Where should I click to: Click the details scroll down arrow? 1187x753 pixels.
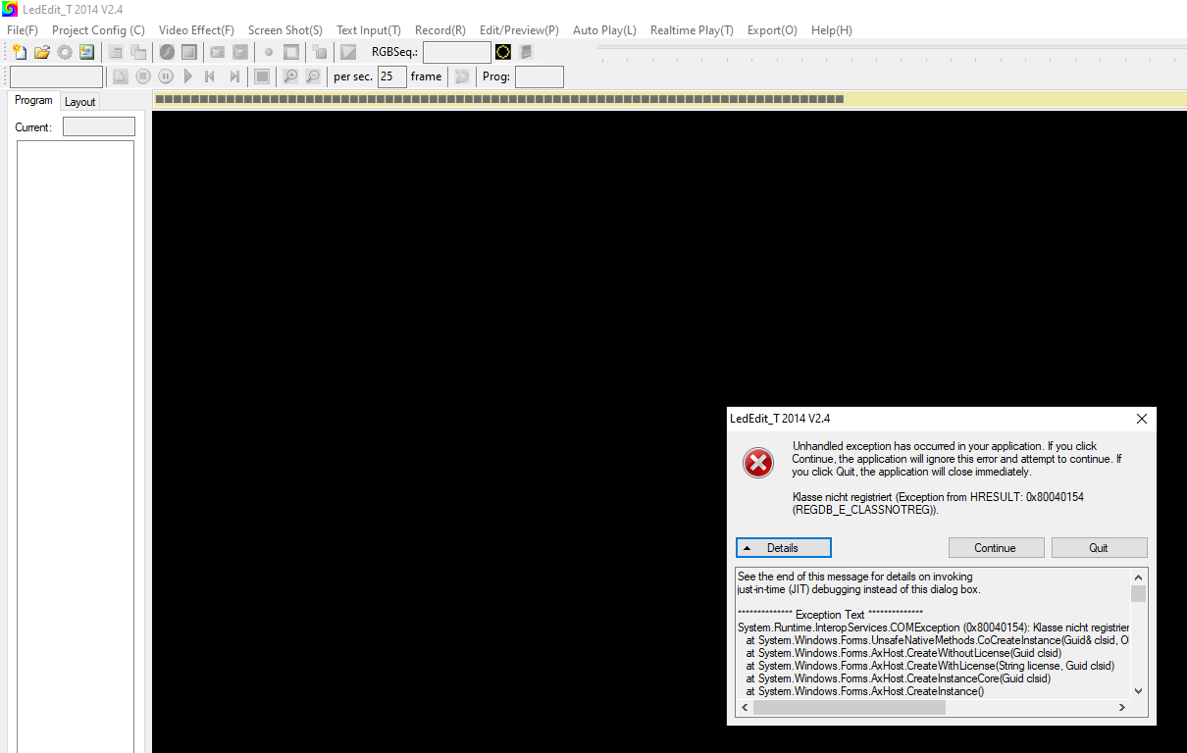point(1138,691)
